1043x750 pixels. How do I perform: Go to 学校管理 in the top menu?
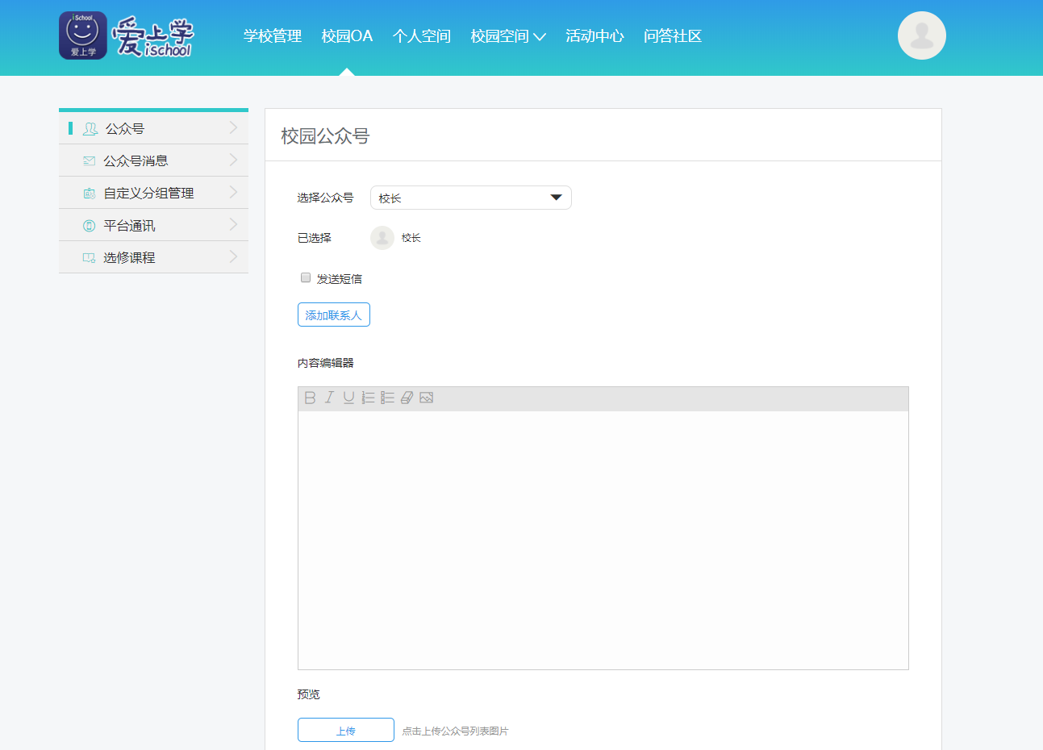273,36
